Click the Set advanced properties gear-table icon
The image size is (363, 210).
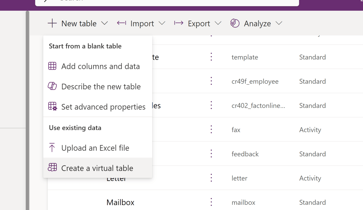[x=52, y=107]
